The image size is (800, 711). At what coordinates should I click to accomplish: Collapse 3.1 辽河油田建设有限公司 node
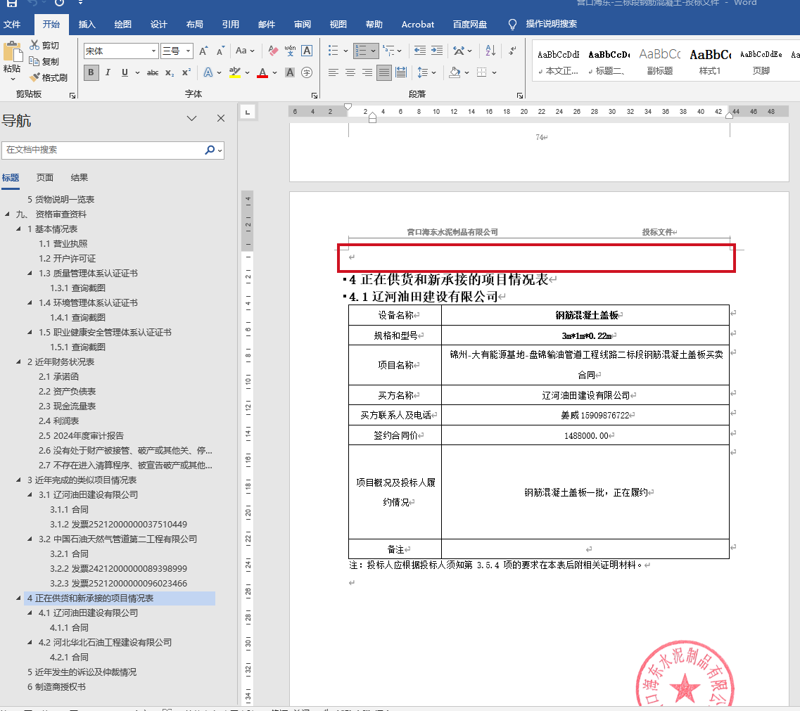[x=30, y=494]
